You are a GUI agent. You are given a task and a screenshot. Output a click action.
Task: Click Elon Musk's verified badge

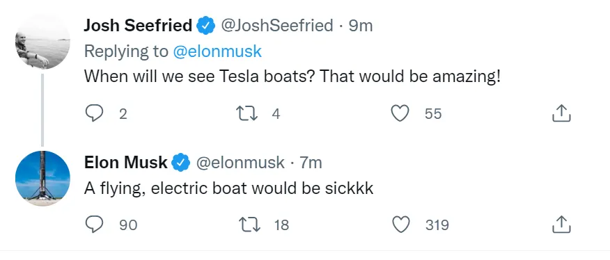pos(181,163)
